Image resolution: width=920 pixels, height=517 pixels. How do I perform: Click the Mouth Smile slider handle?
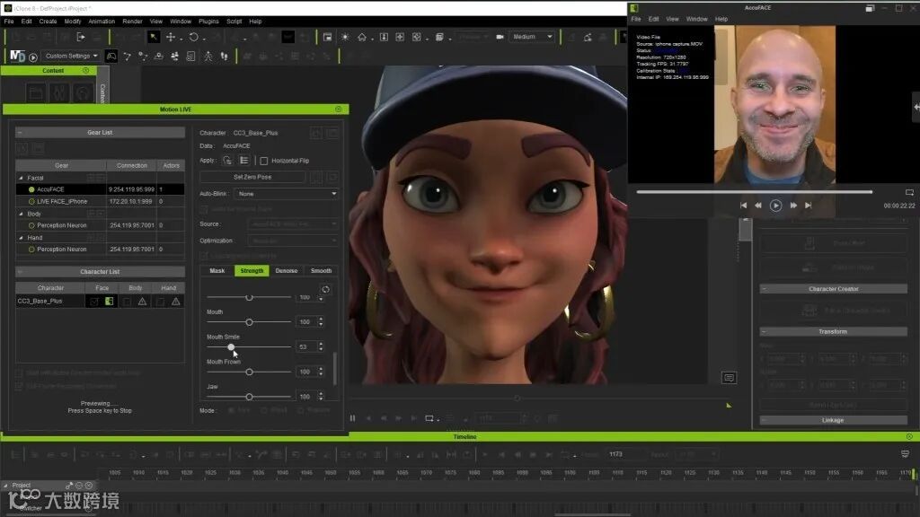coord(231,347)
